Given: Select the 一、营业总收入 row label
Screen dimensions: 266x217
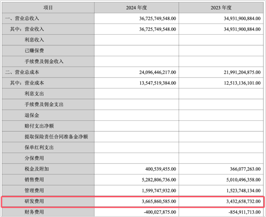Looking at the screenshot, I should pyautogui.click(x=22, y=18).
